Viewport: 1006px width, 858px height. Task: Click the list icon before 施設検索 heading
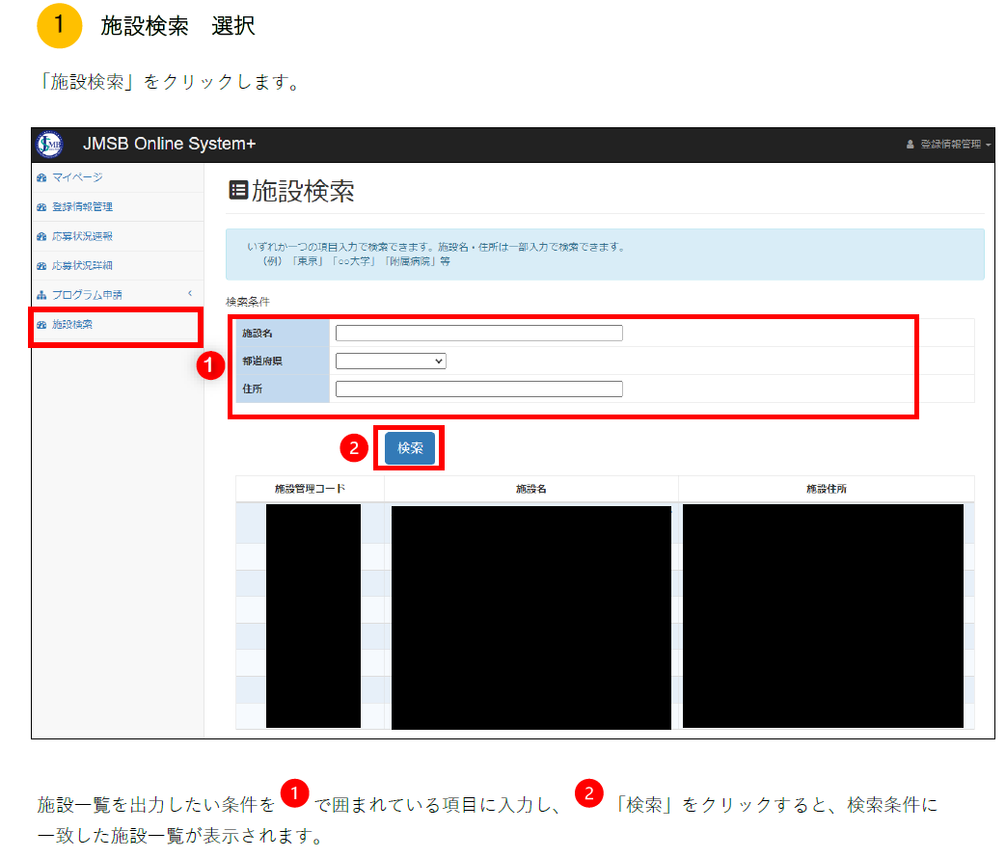[x=237, y=191]
